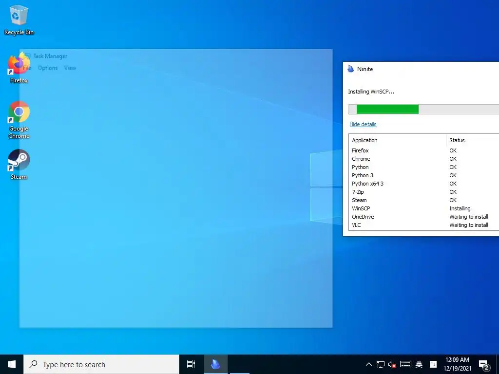Click the OK status for Firefox
This screenshot has height=374, width=499.
[453, 150]
